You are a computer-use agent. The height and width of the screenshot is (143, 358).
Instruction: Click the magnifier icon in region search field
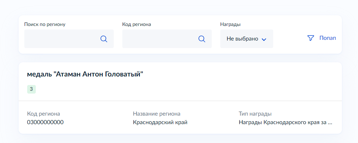click(x=104, y=39)
